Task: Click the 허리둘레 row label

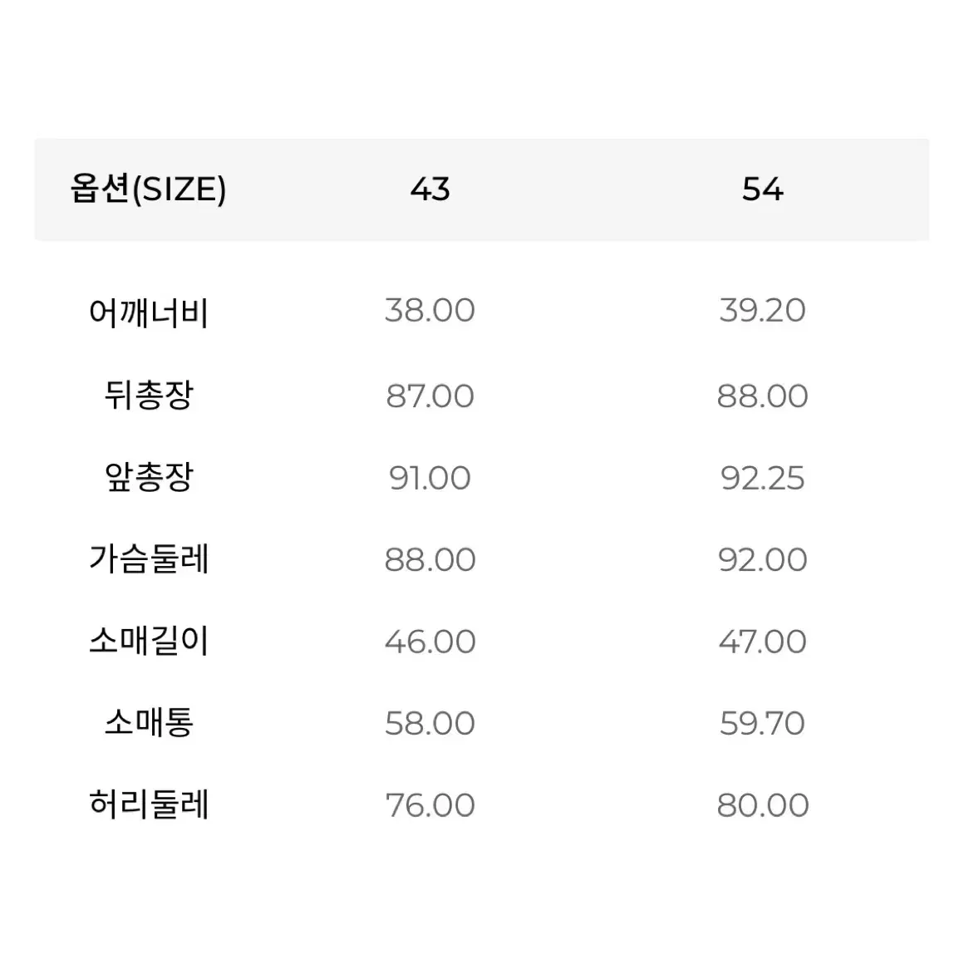Action: tap(149, 804)
